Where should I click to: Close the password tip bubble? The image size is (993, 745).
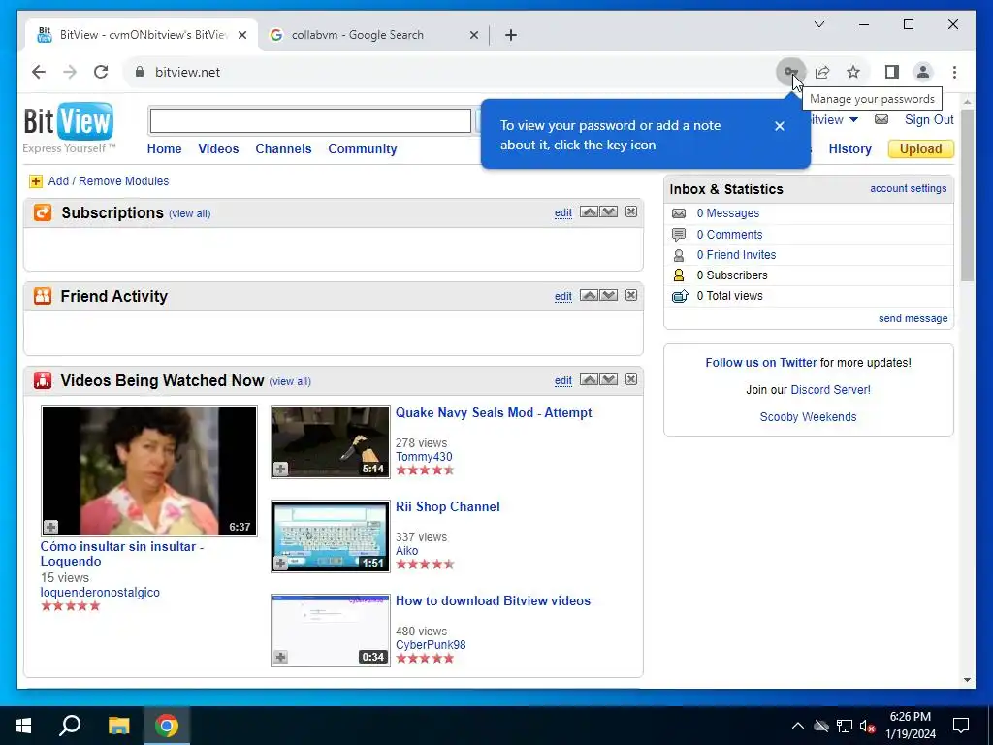click(x=780, y=126)
